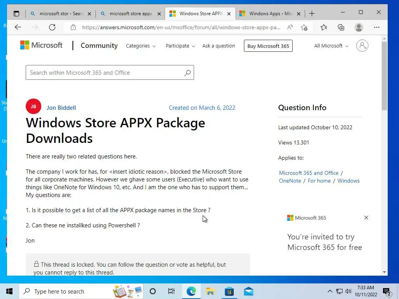Click Created on March 6, 2022

click(202, 108)
